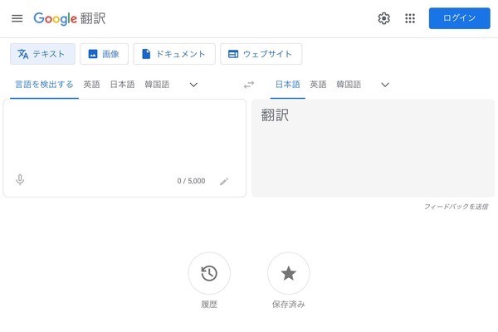Switch to ドキュメント translation mode
This screenshot has height=332, width=498.
174,54
